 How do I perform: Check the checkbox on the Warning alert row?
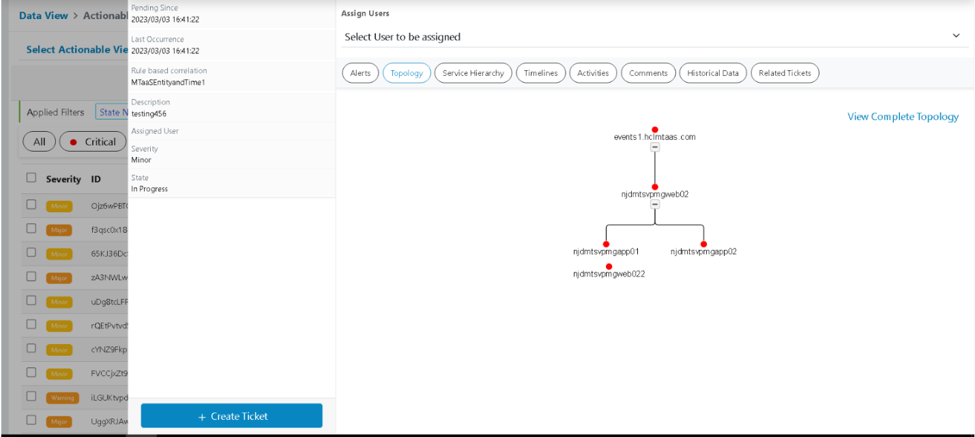click(31, 396)
